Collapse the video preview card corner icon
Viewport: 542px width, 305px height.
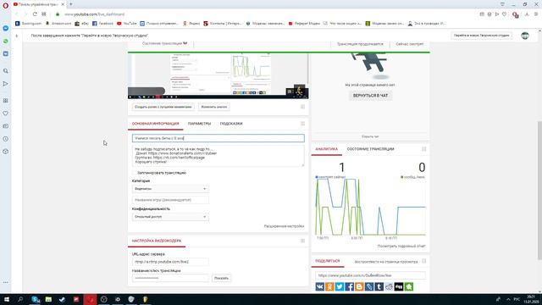pos(302,107)
